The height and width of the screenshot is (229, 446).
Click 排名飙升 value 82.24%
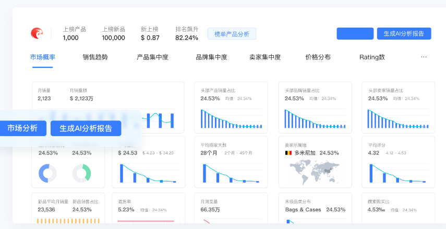point(187,38)
